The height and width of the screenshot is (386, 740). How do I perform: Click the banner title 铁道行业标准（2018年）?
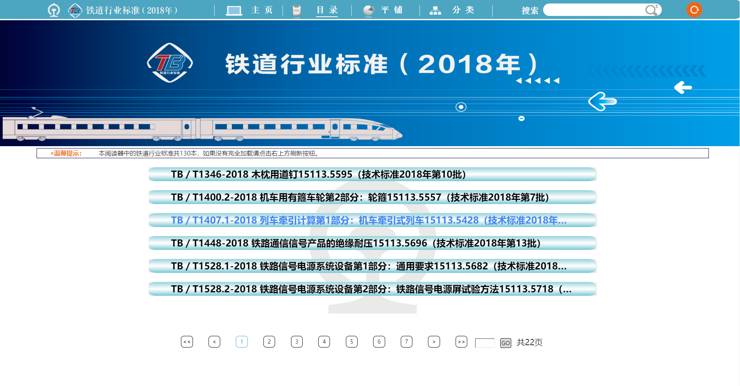[382, 64]
